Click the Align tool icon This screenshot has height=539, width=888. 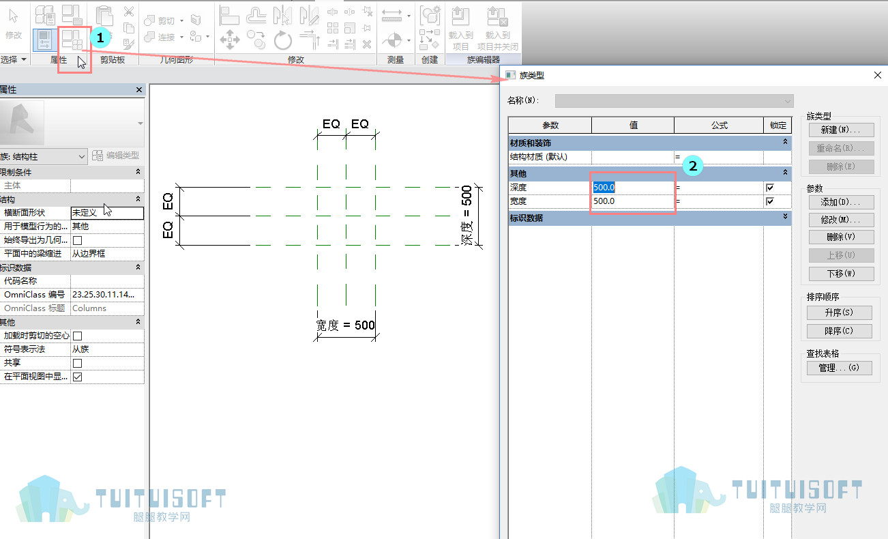click(230, 14)
